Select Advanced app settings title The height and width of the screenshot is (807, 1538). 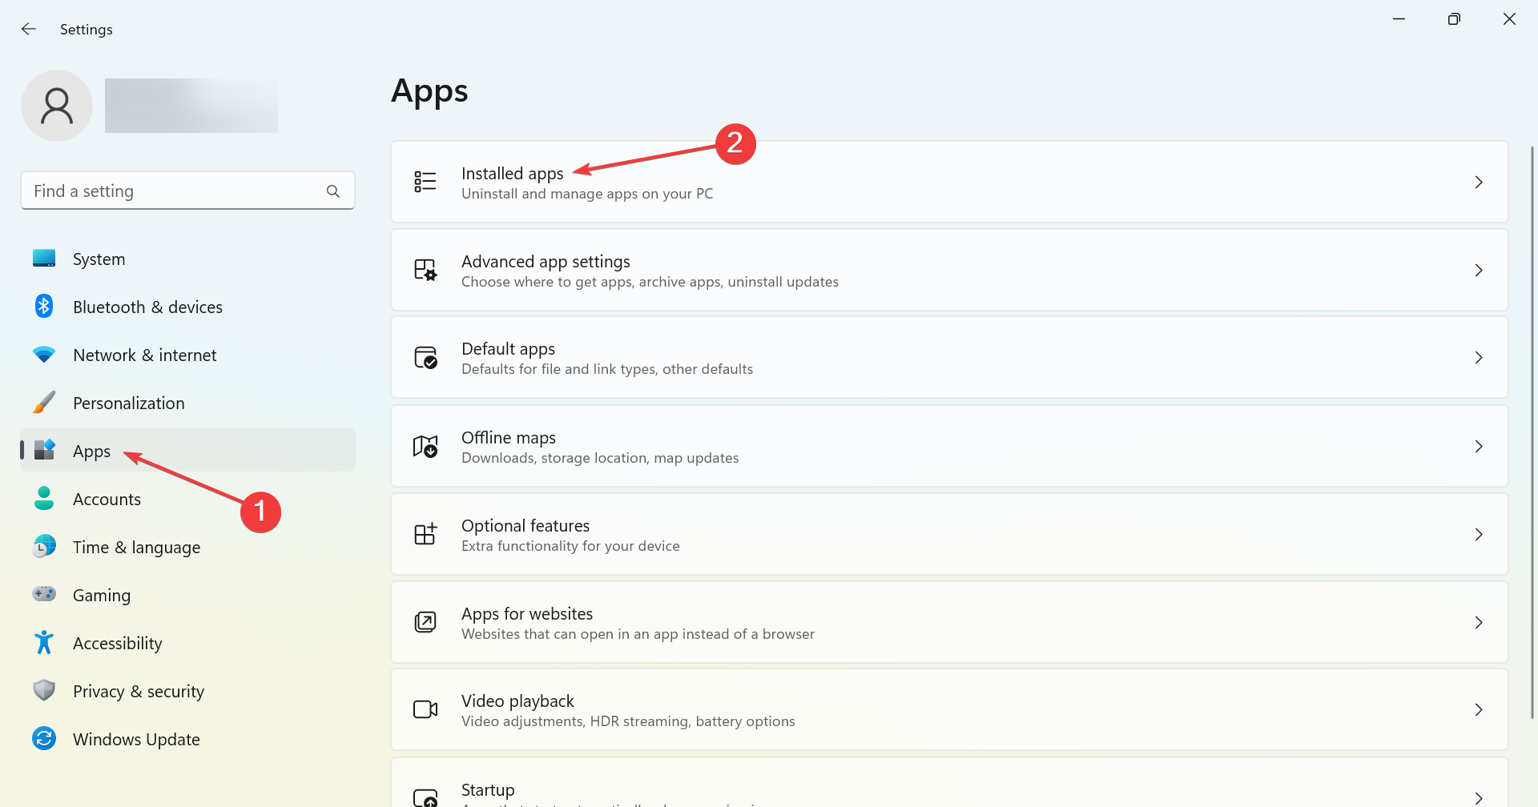point(546,262)
